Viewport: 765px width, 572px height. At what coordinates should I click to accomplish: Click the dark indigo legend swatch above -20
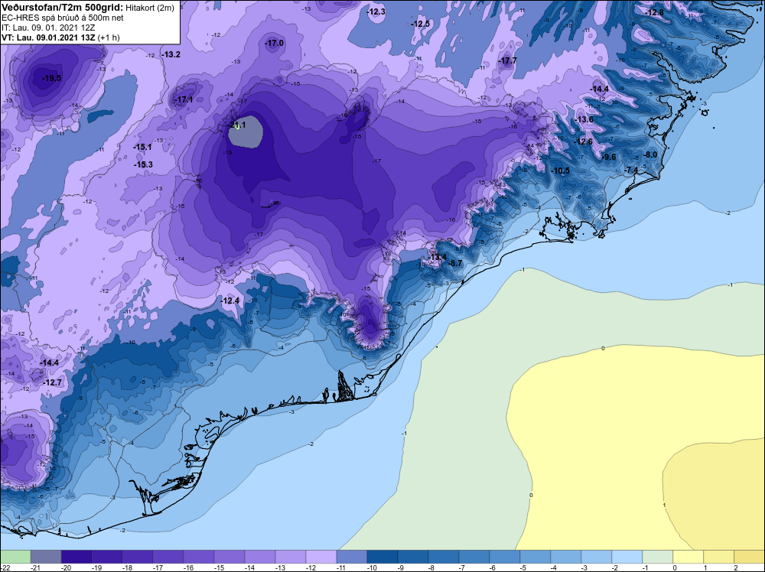tap(76, 557)
